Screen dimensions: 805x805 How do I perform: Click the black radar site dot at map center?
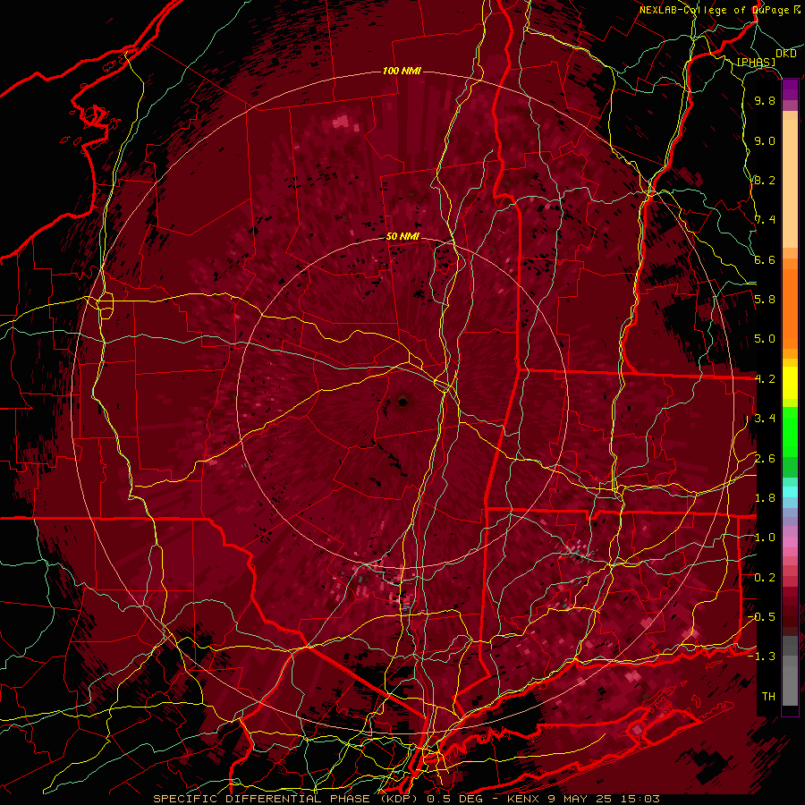click(403, 402)
